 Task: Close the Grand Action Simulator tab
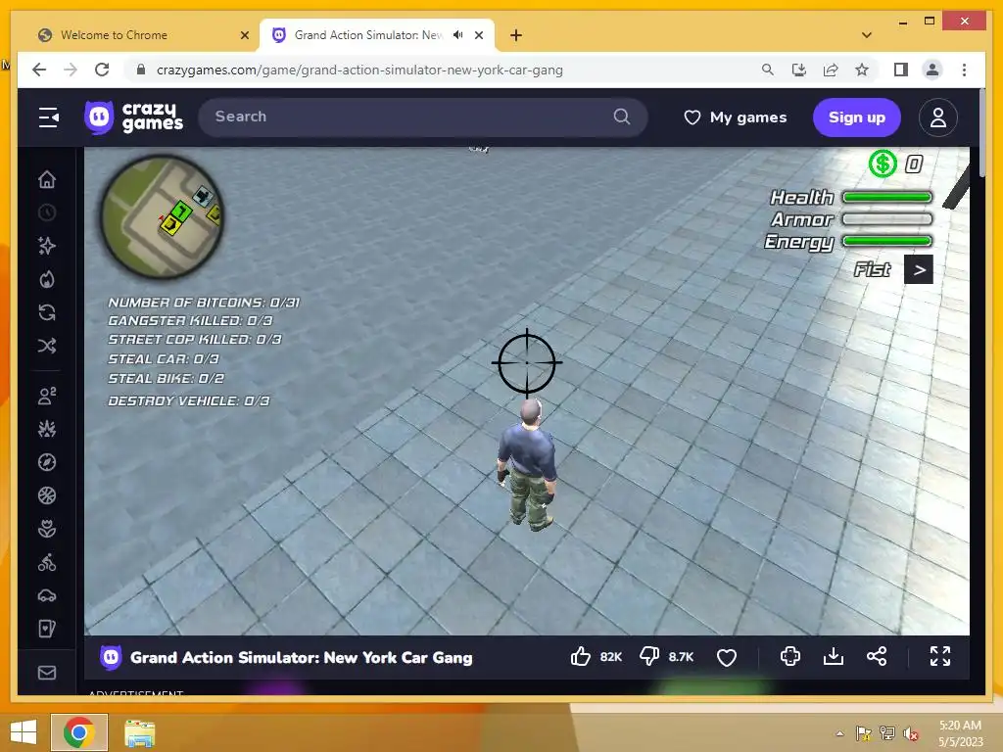479,36
